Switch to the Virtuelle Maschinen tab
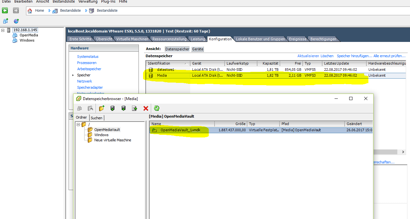 pos(132,39)
